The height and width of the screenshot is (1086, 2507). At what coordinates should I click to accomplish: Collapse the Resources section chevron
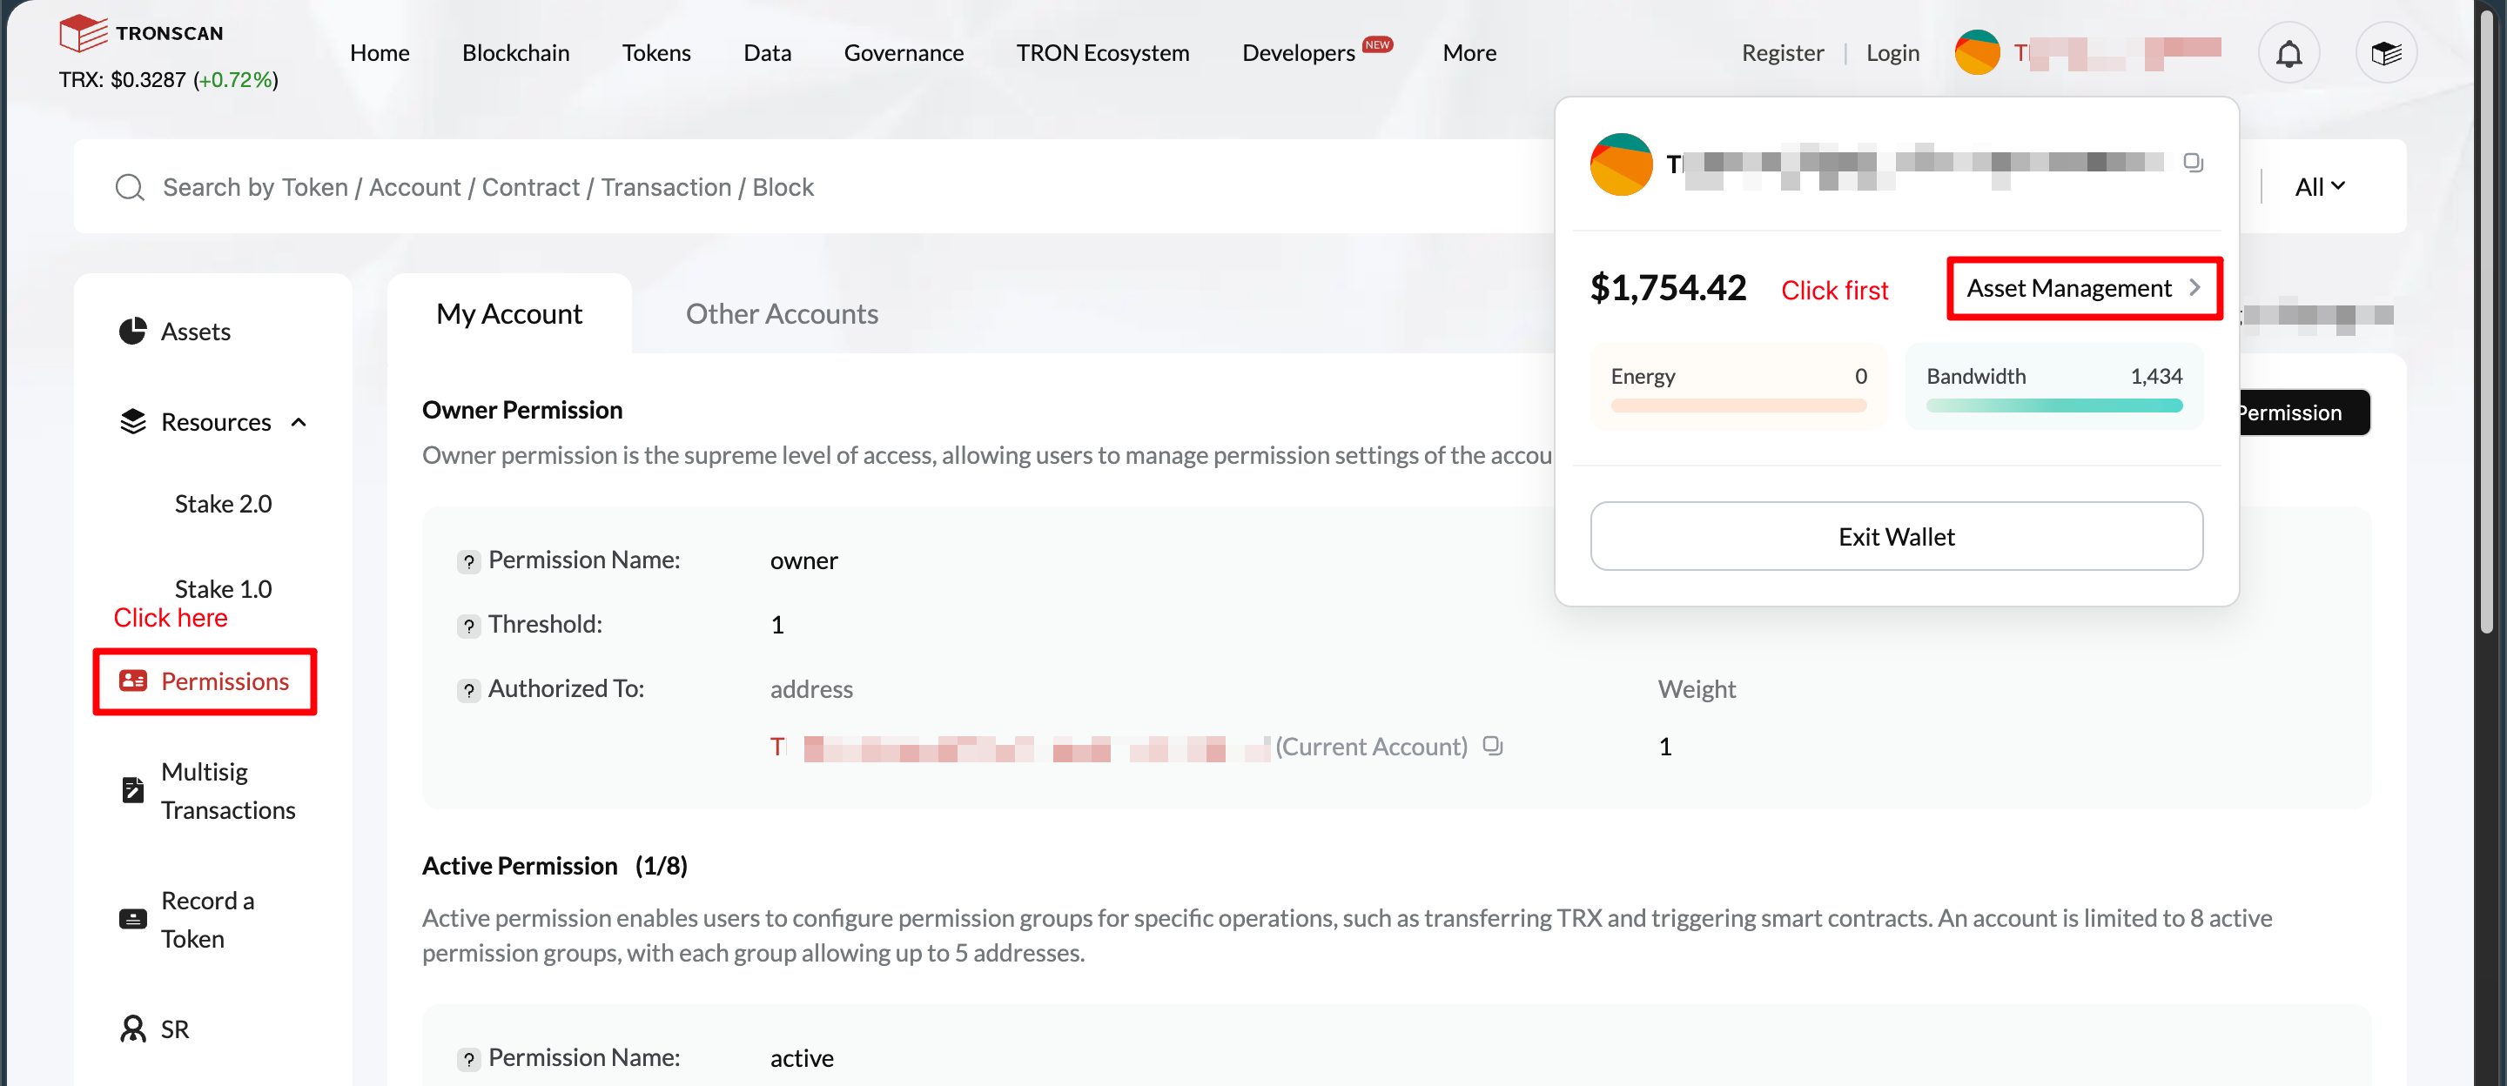coord(299,422)
